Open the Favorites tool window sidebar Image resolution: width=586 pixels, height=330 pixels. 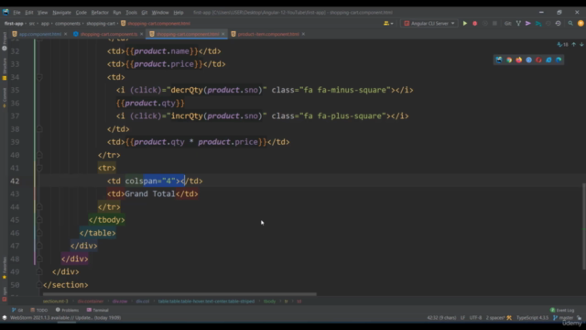click(x=5, y=268)
